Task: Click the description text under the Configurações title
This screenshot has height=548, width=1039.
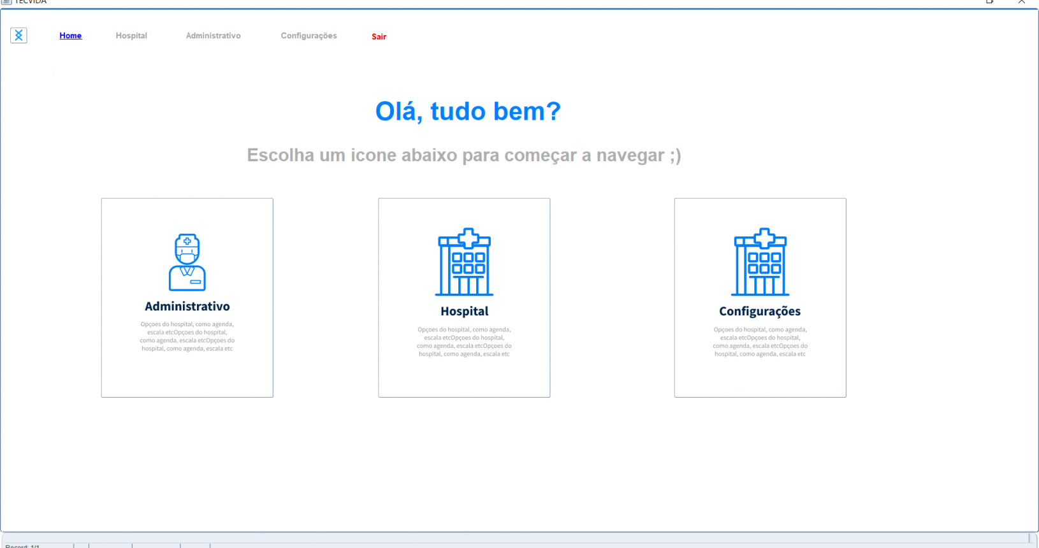Action: (x=760, y=342)
